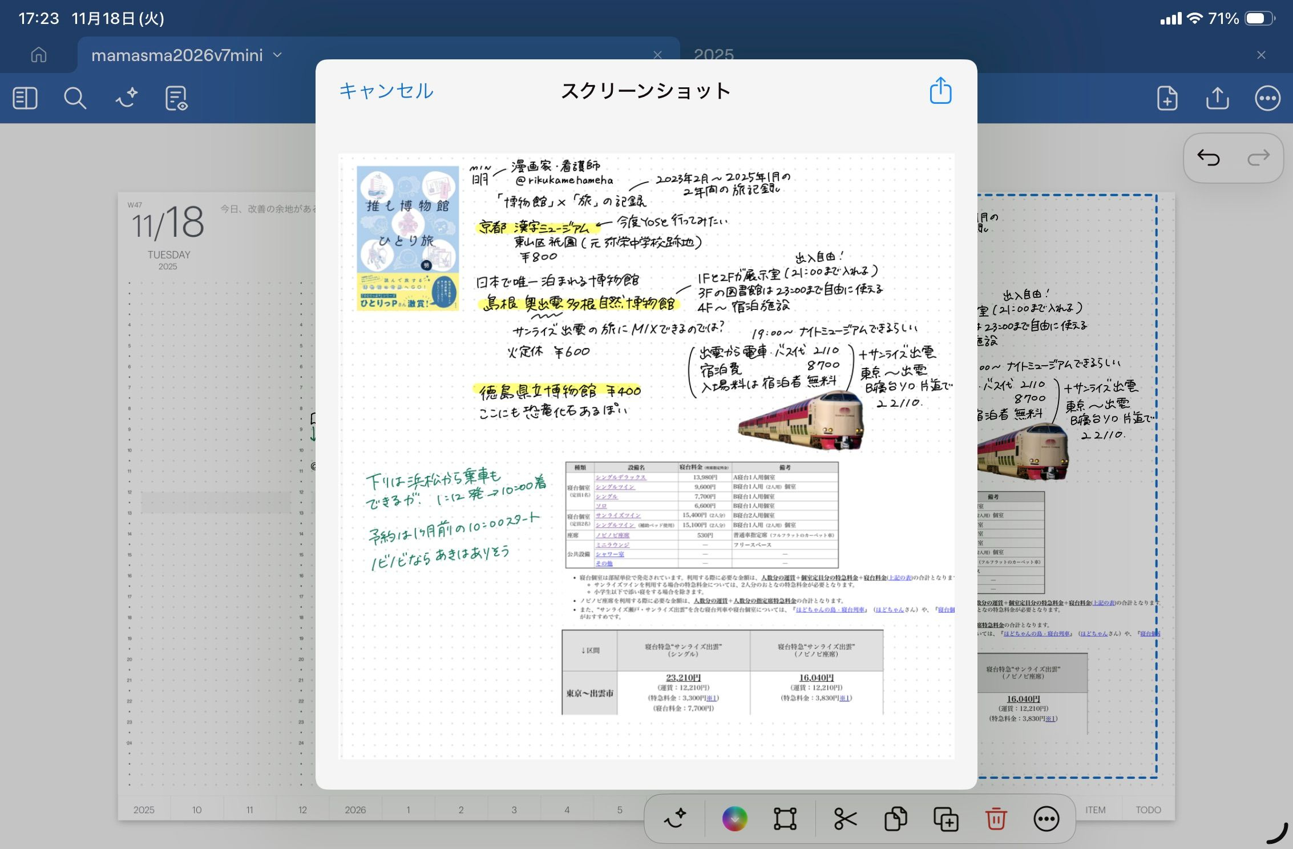1293x849 pixels.
Task: Click the duplicate selection icon
Action: pos(945,819)
